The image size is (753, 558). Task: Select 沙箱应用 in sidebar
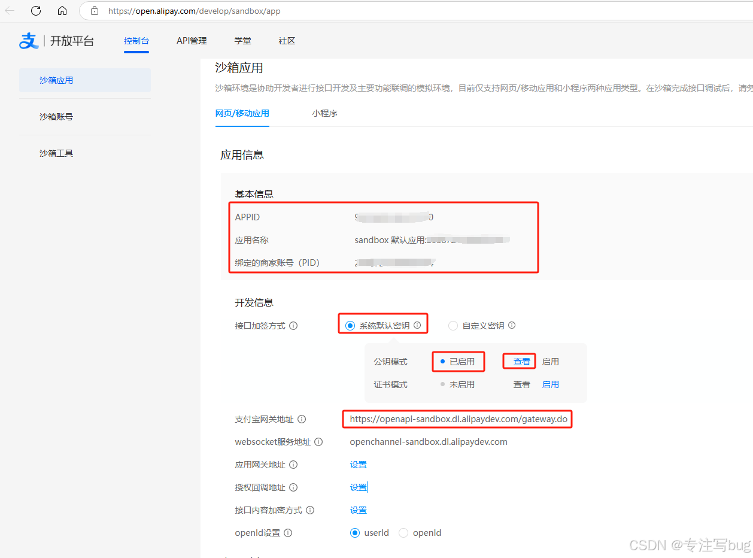point(85,80)
